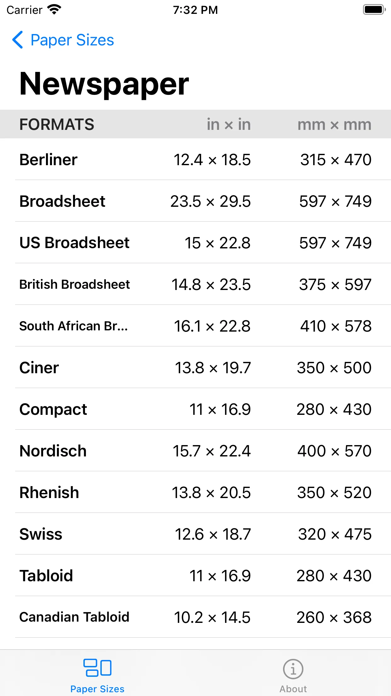This screenshot has width=391, height=696.
Task: Select the About tab label
Action: click(x=293, y=689)
